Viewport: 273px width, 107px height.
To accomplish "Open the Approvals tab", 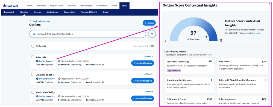I will pyautogui.click(x=72, y=5).
